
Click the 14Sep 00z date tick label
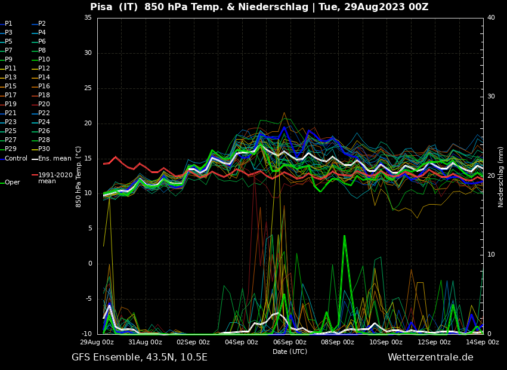click(x=482, y=343)
